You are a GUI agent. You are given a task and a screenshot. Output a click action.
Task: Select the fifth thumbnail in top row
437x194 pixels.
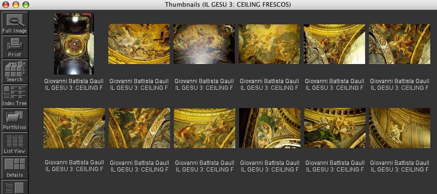tap(334, 44)
